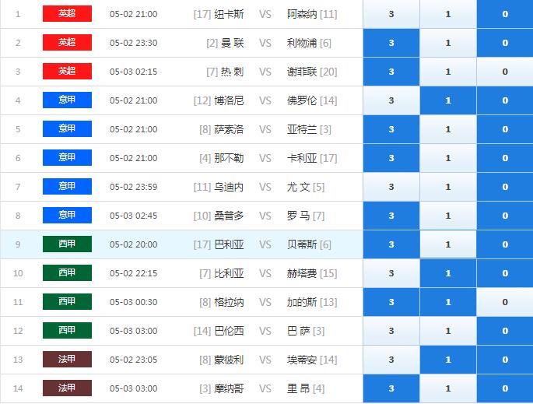Toggle draw 1 for 比利亚 vs 赫塔费
Viewport: 533px width, 404px height.
tap(448, 273)
